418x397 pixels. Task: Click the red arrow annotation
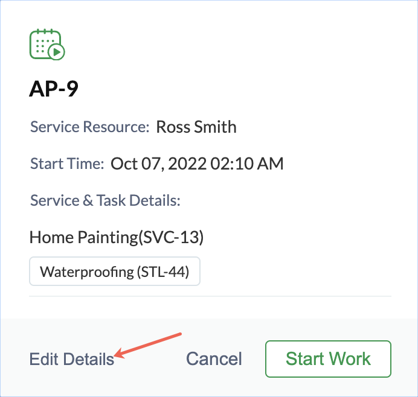click(x=149, y=345)
